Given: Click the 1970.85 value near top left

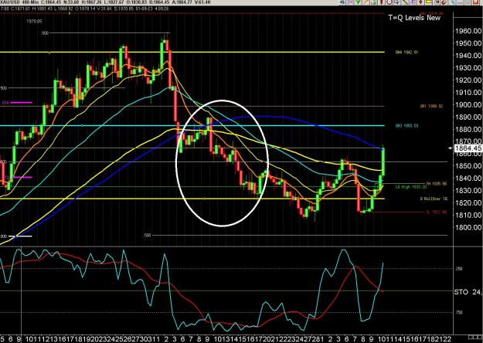Looking at the screenshot, I should click(x=34, y=22).
